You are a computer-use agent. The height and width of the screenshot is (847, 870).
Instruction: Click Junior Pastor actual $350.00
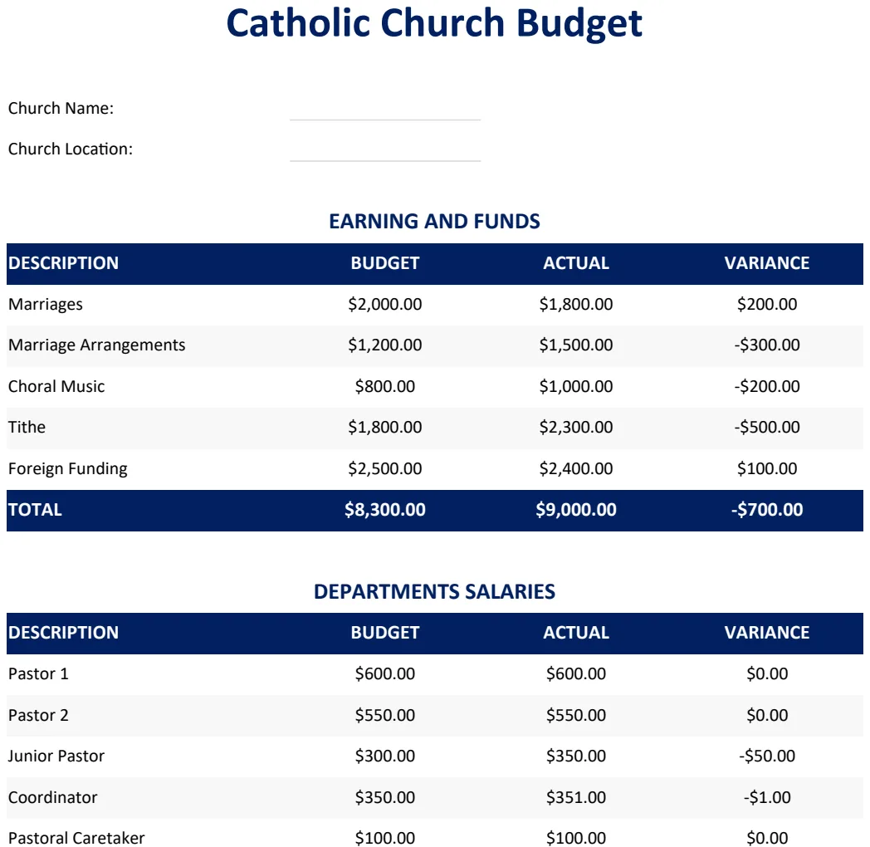pyautogui.click(x=576, y=756)
